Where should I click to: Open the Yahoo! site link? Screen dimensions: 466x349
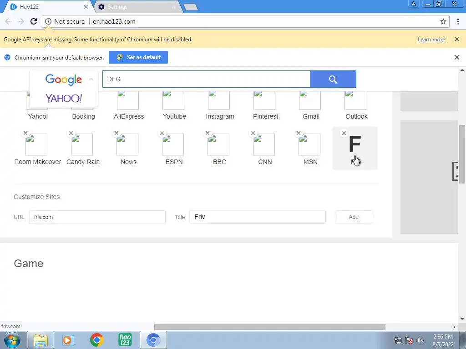(38, 116)
